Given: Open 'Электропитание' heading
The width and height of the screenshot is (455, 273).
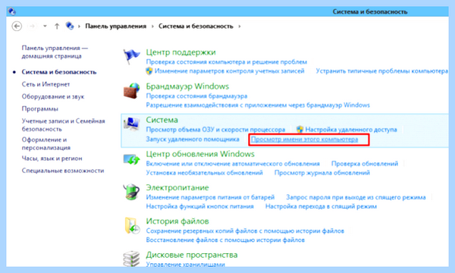Looking at the screenshot, I should pos(177,188).
